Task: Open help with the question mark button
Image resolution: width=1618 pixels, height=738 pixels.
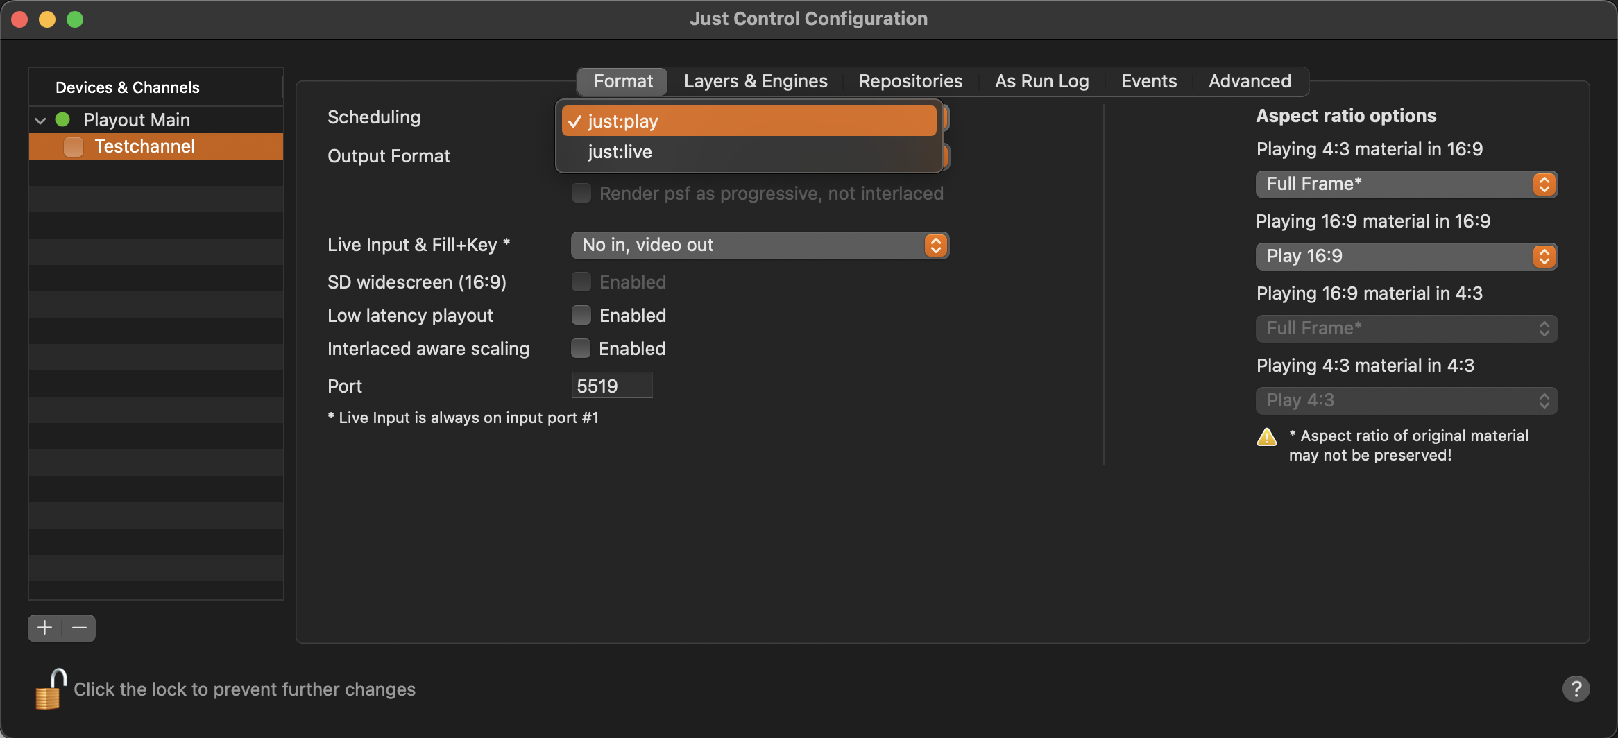Action: (x=1576, y=689)
